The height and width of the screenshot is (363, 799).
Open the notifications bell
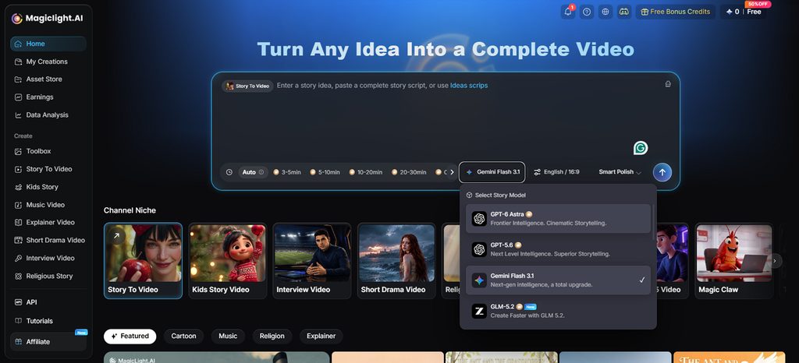[x=568, y=12]
